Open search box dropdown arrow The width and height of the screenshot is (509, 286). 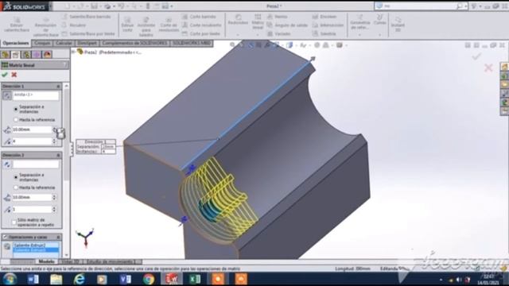point(466,6)
